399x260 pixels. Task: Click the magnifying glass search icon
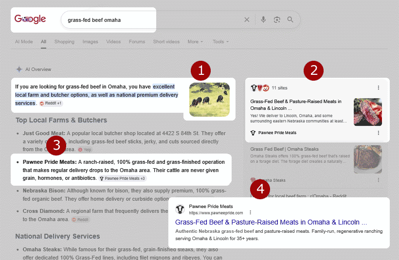[x=290, y=19]
